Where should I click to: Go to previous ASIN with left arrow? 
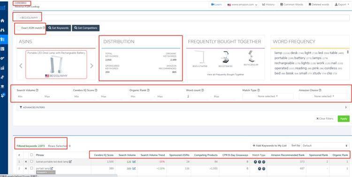point(21,66)
